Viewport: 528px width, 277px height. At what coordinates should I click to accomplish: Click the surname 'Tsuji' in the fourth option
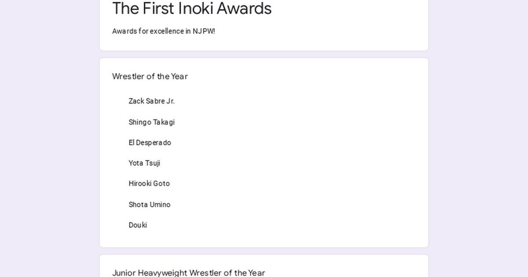(x=153, y=163)
